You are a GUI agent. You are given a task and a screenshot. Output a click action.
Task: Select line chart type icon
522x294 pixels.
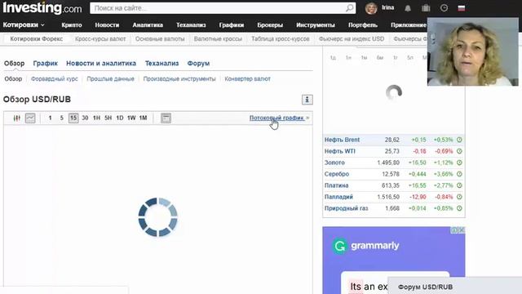pyautogui.click(x=30, y=118)
